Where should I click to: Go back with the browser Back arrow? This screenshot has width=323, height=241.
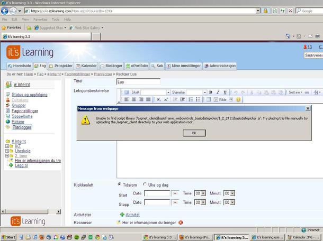(5, 11)
